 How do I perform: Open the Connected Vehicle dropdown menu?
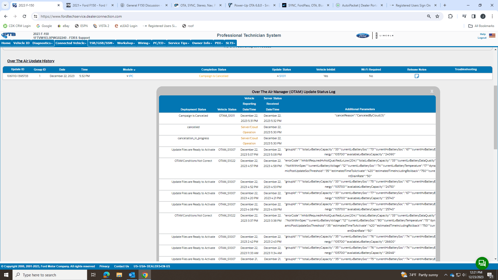coord(71,43)
